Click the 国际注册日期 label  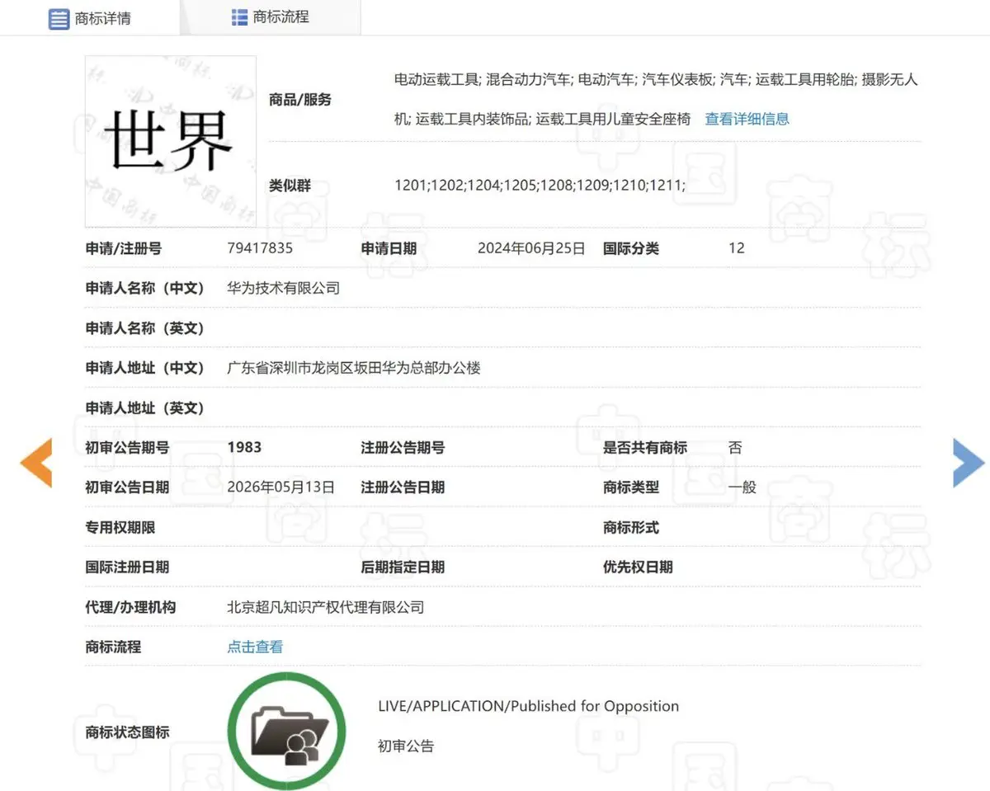point(127,567)
